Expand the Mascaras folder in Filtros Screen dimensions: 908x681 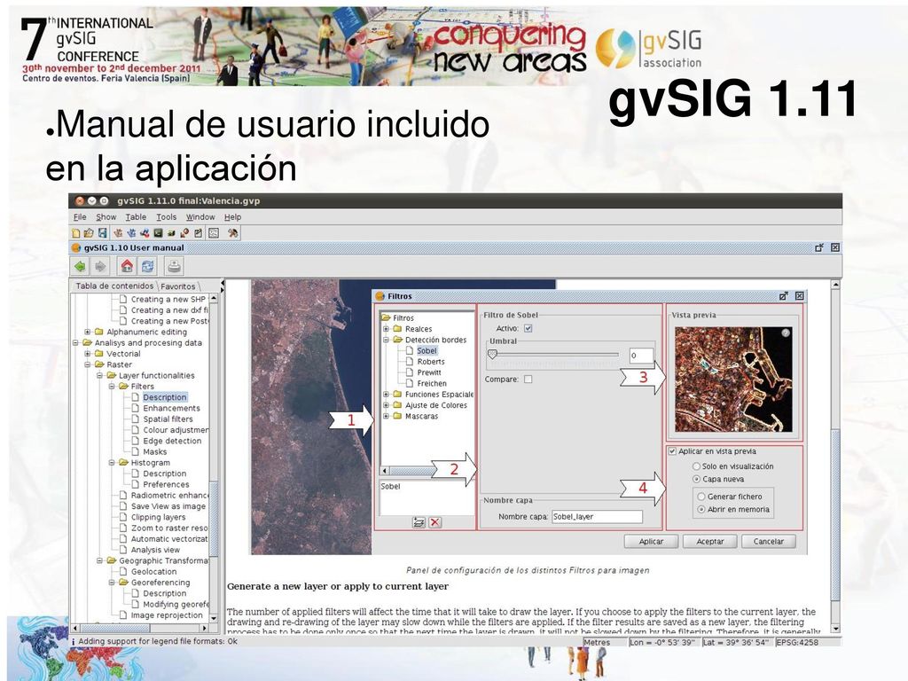coord(387,416)
